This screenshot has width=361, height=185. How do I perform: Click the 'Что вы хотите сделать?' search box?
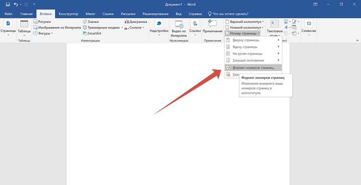tap(228, 14)
